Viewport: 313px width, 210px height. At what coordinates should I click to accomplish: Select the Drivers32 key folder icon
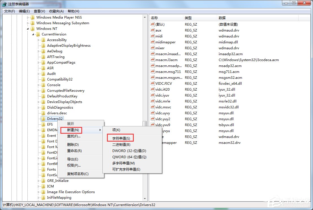[43, 119]
